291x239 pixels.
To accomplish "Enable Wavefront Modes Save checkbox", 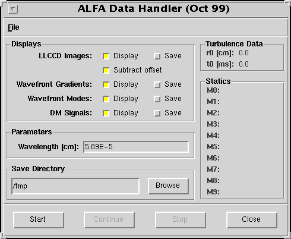I will pos(157,99).
